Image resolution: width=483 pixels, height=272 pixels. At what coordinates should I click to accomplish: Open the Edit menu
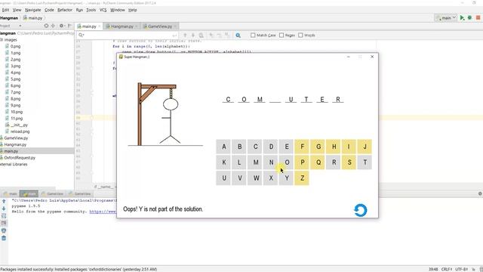[x=5, y=10]
